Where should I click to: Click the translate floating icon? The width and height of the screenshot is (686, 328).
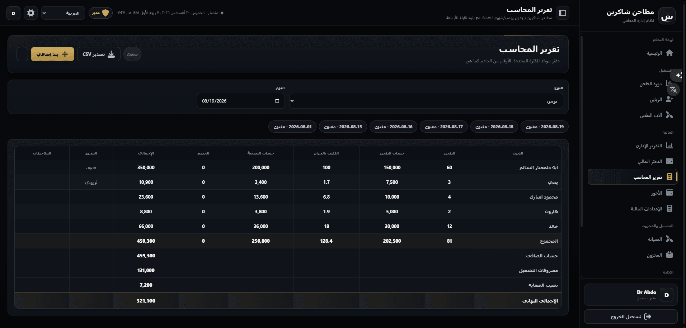pos(673,90)
